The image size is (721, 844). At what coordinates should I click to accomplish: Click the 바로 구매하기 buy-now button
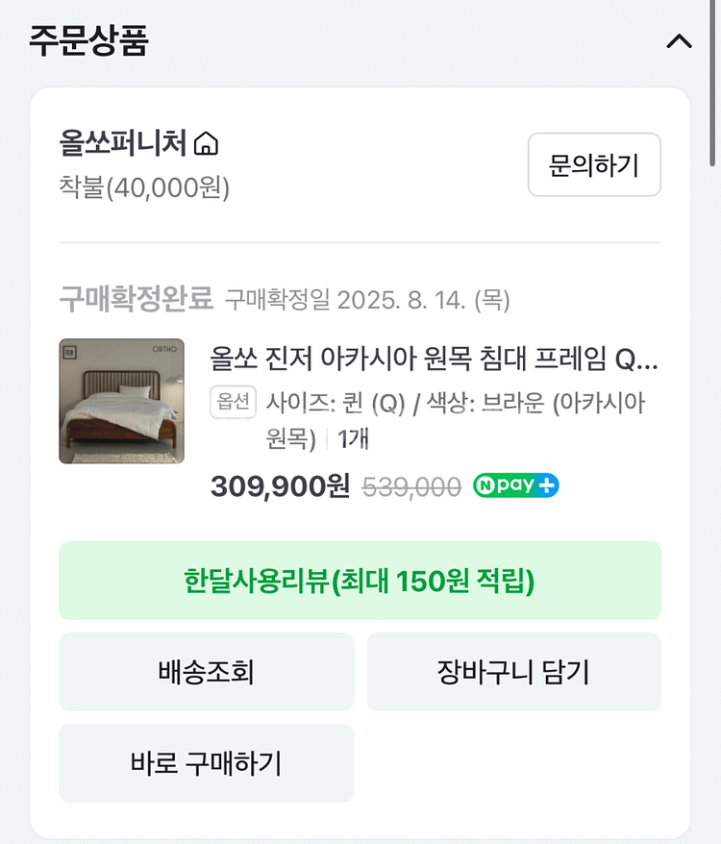pos(206,763)
